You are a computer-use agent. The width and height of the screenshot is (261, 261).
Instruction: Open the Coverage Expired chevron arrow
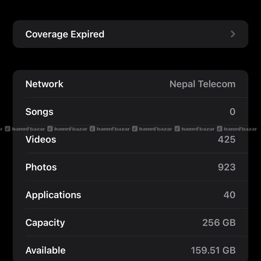(x=233, y=34)
